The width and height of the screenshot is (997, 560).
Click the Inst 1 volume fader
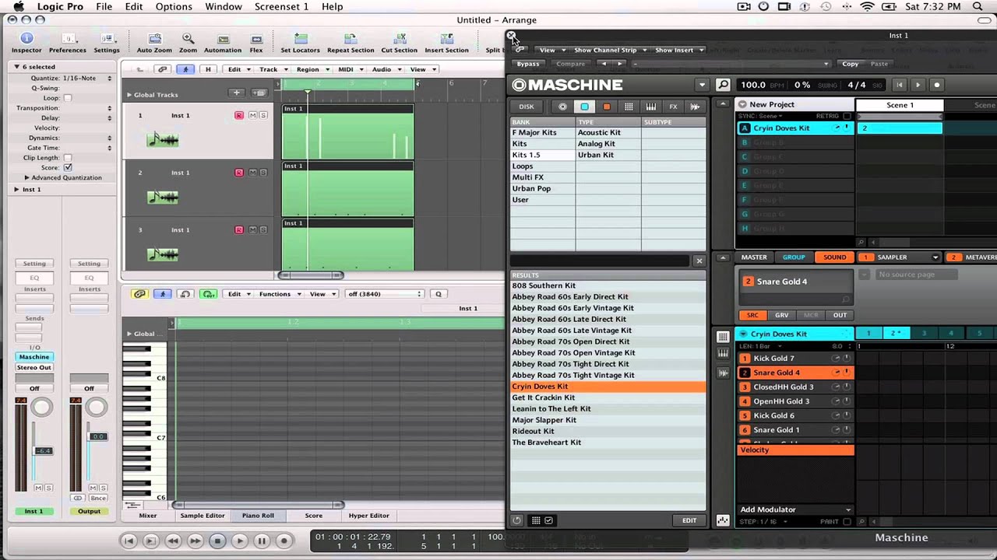(x=43, y=451)
